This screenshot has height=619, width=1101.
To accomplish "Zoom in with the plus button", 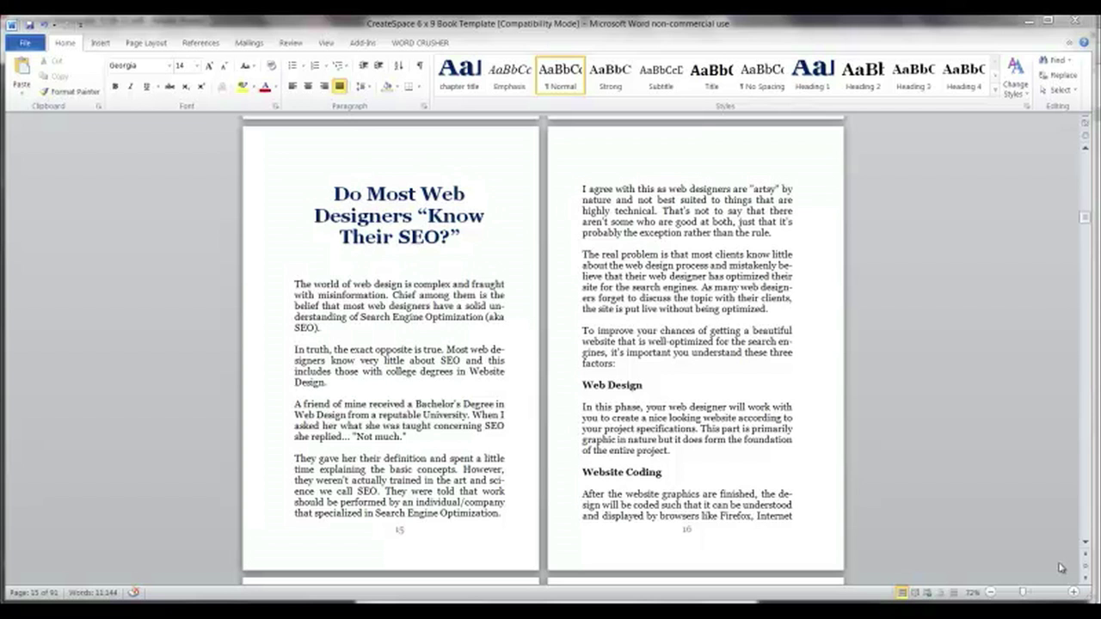I will point(1073,592).
